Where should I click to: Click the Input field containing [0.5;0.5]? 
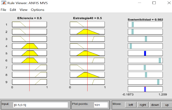[40, 105]
